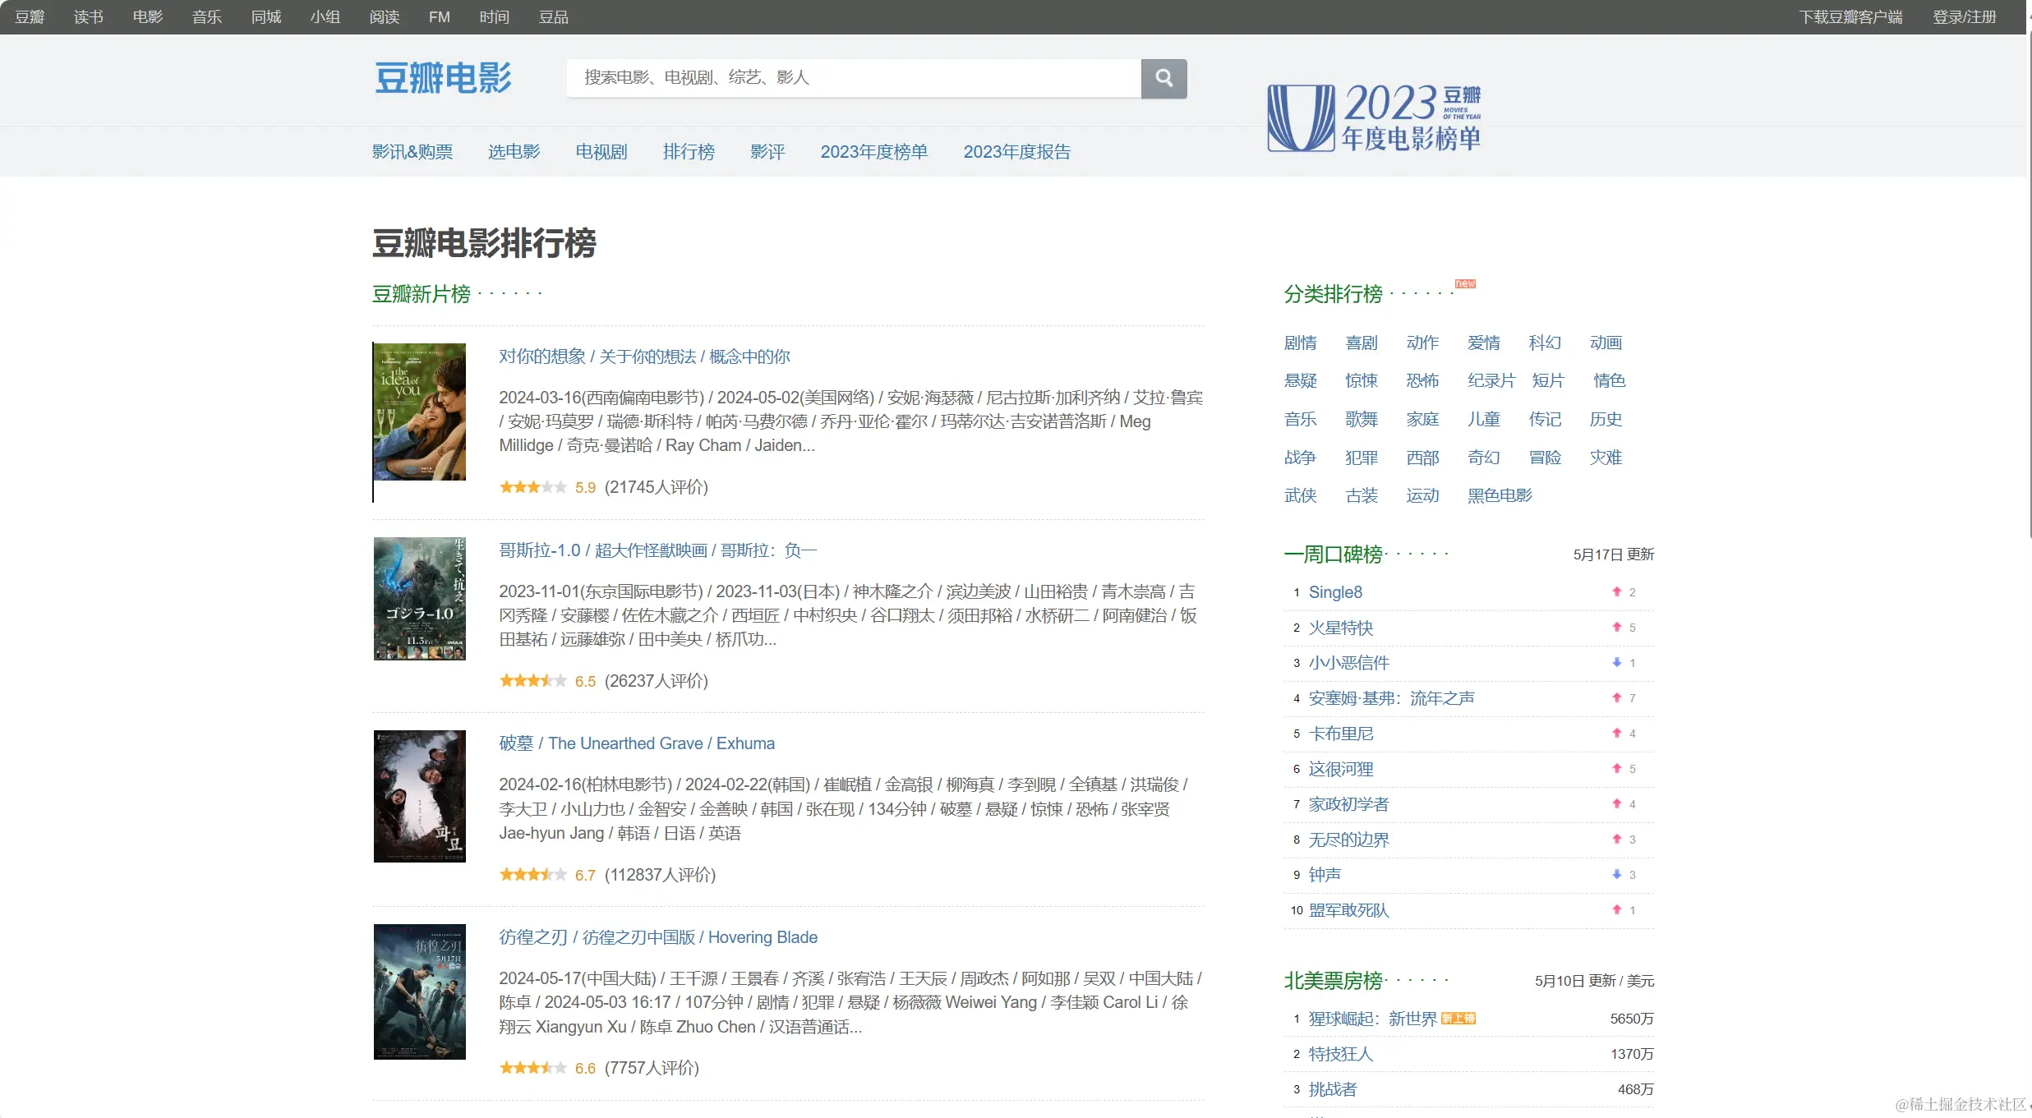Click the star rating of 哥斯拉-1.0
Image resolution: width=2032 pixels, height=1118 pixels.
point(532,681)
